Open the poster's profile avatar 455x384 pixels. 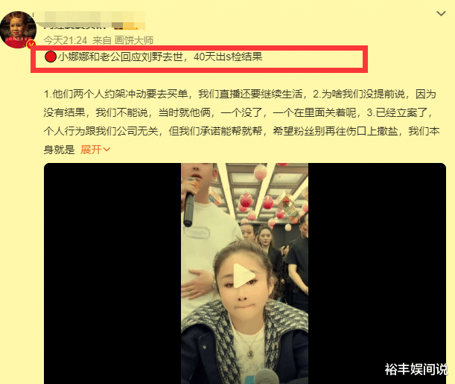pos(19,30)
